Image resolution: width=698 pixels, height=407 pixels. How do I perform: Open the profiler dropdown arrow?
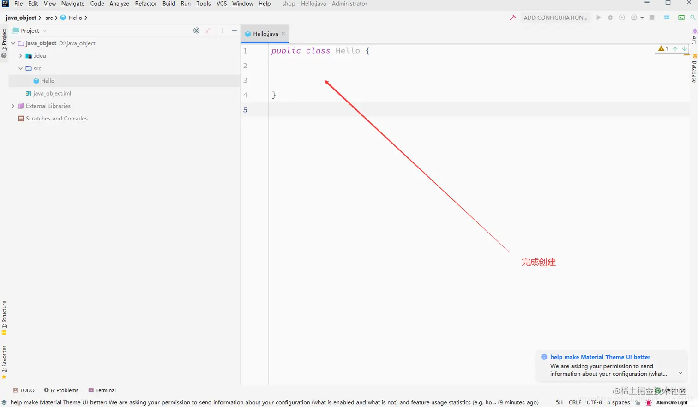point(642,18)
